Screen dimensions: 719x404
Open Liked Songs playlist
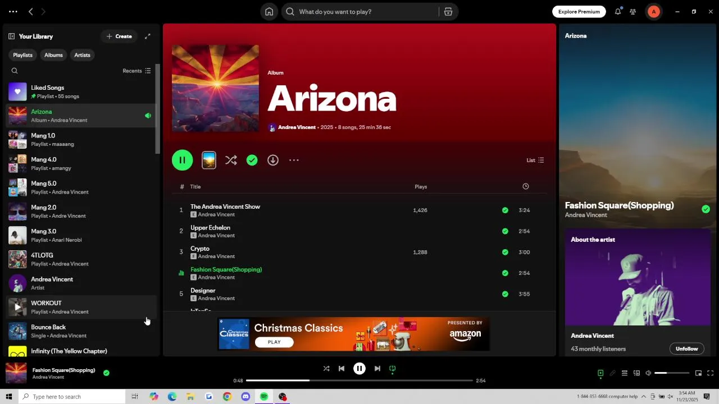(x=81, y=92)
